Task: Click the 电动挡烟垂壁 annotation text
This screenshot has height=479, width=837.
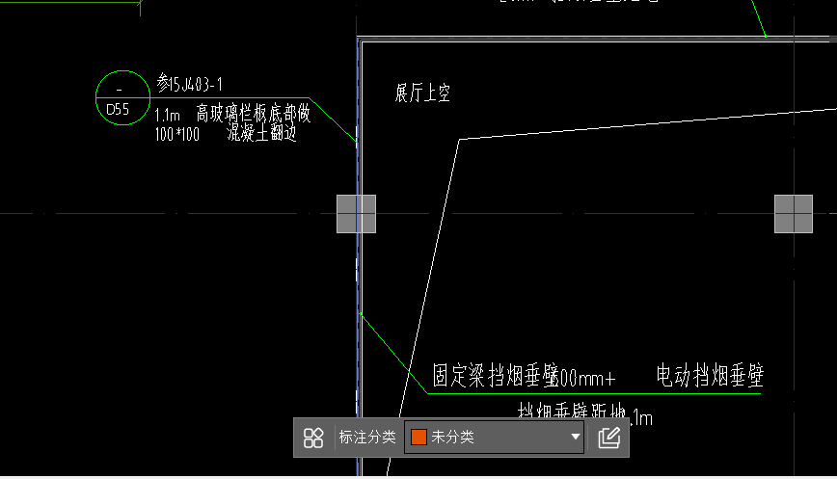Action: 710,376
